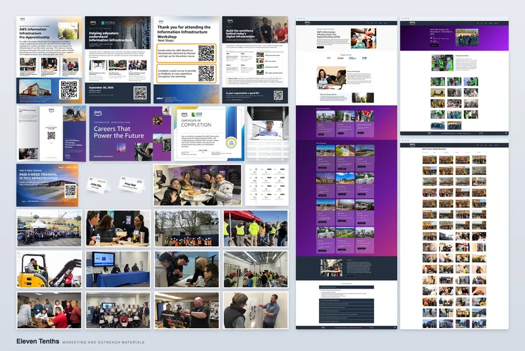Click the gold seal on the certificate
Screen dimensions: 525x351
tap(231, 143)
